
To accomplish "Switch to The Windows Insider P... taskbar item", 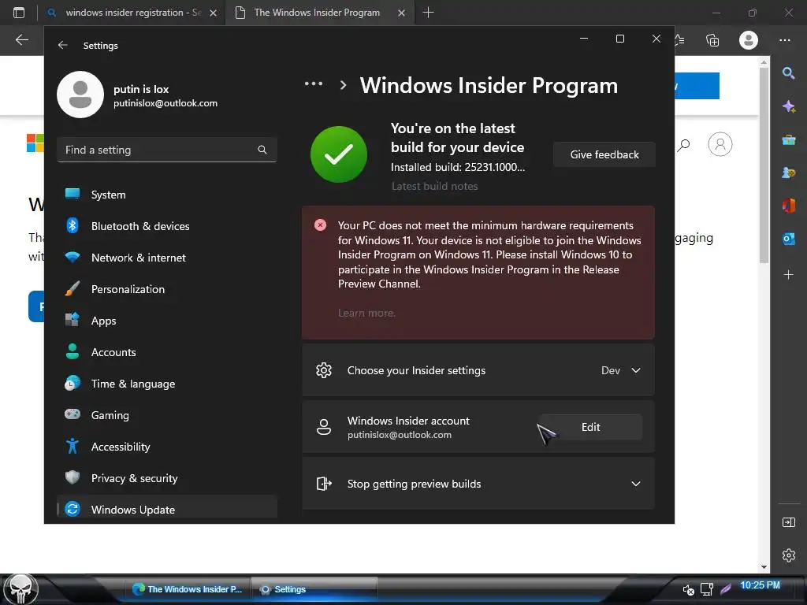I will pyautogui.click(x=188, y=589).
